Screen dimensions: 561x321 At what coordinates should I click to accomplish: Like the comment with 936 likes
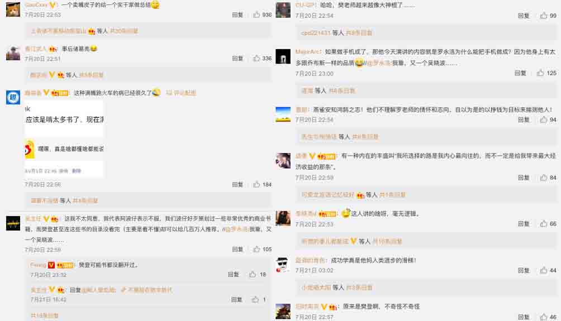[256, 15]
